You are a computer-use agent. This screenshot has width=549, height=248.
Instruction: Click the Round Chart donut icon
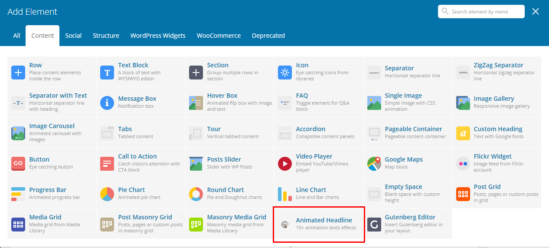pos(196,194)
